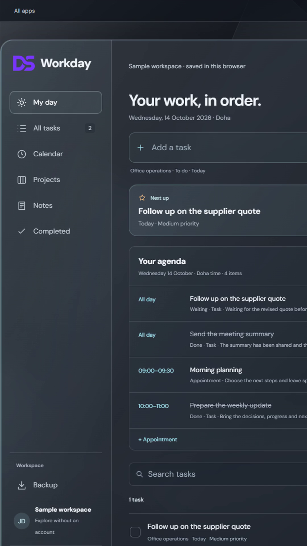Image resolution: width=307 pixels, height=546 pixels.
Task: Click the My day sun icon
Action: coord(22,102)
